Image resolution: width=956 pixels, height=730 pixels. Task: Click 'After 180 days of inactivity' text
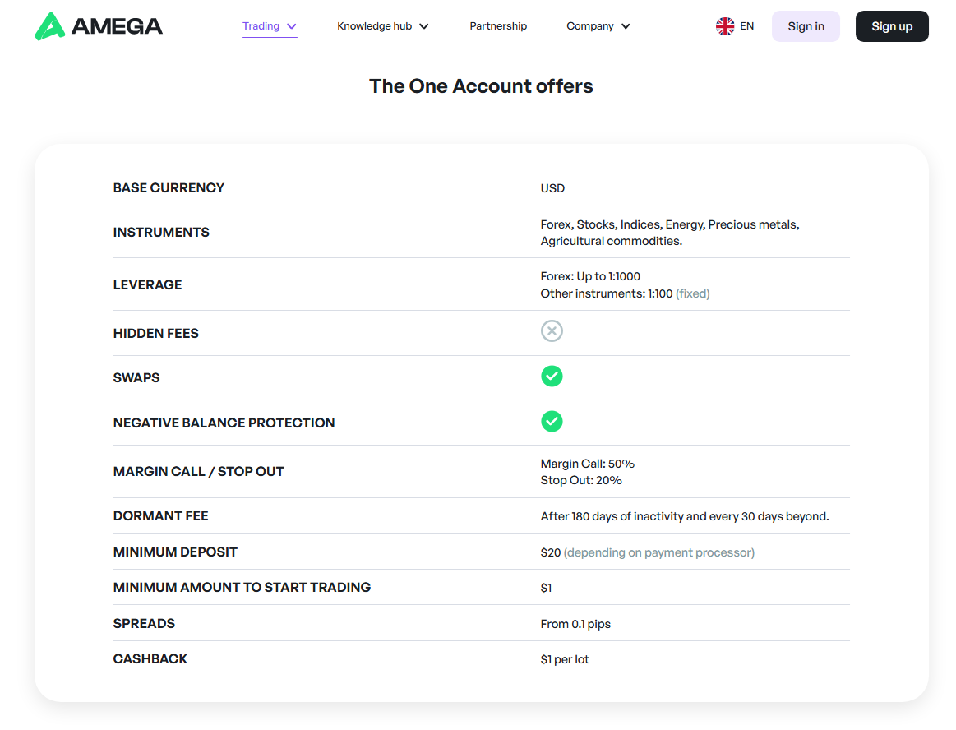685,516
